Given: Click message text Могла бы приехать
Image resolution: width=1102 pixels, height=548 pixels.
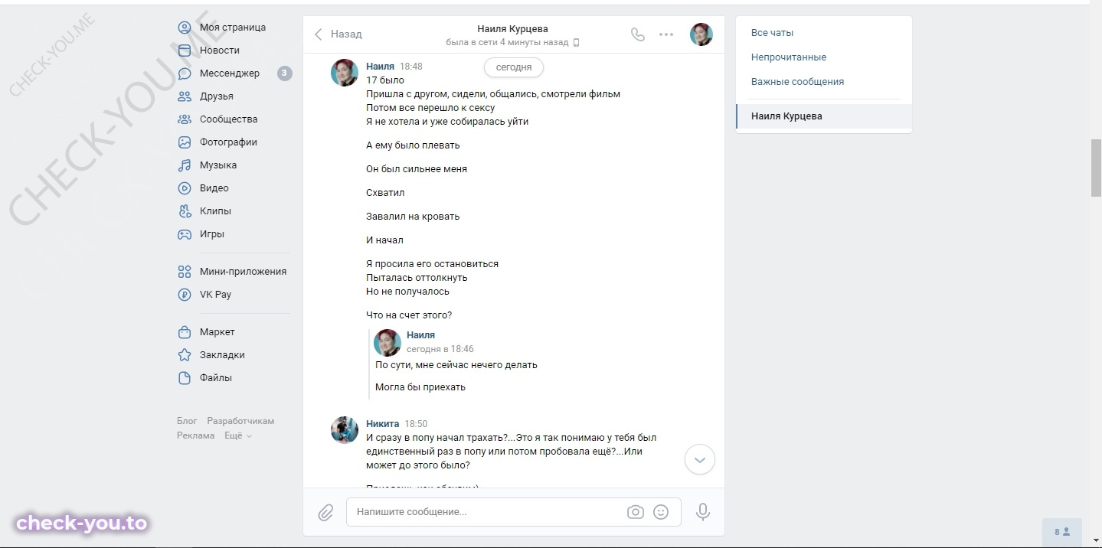Looking at the screenshot, I should (x=420, y=387).
